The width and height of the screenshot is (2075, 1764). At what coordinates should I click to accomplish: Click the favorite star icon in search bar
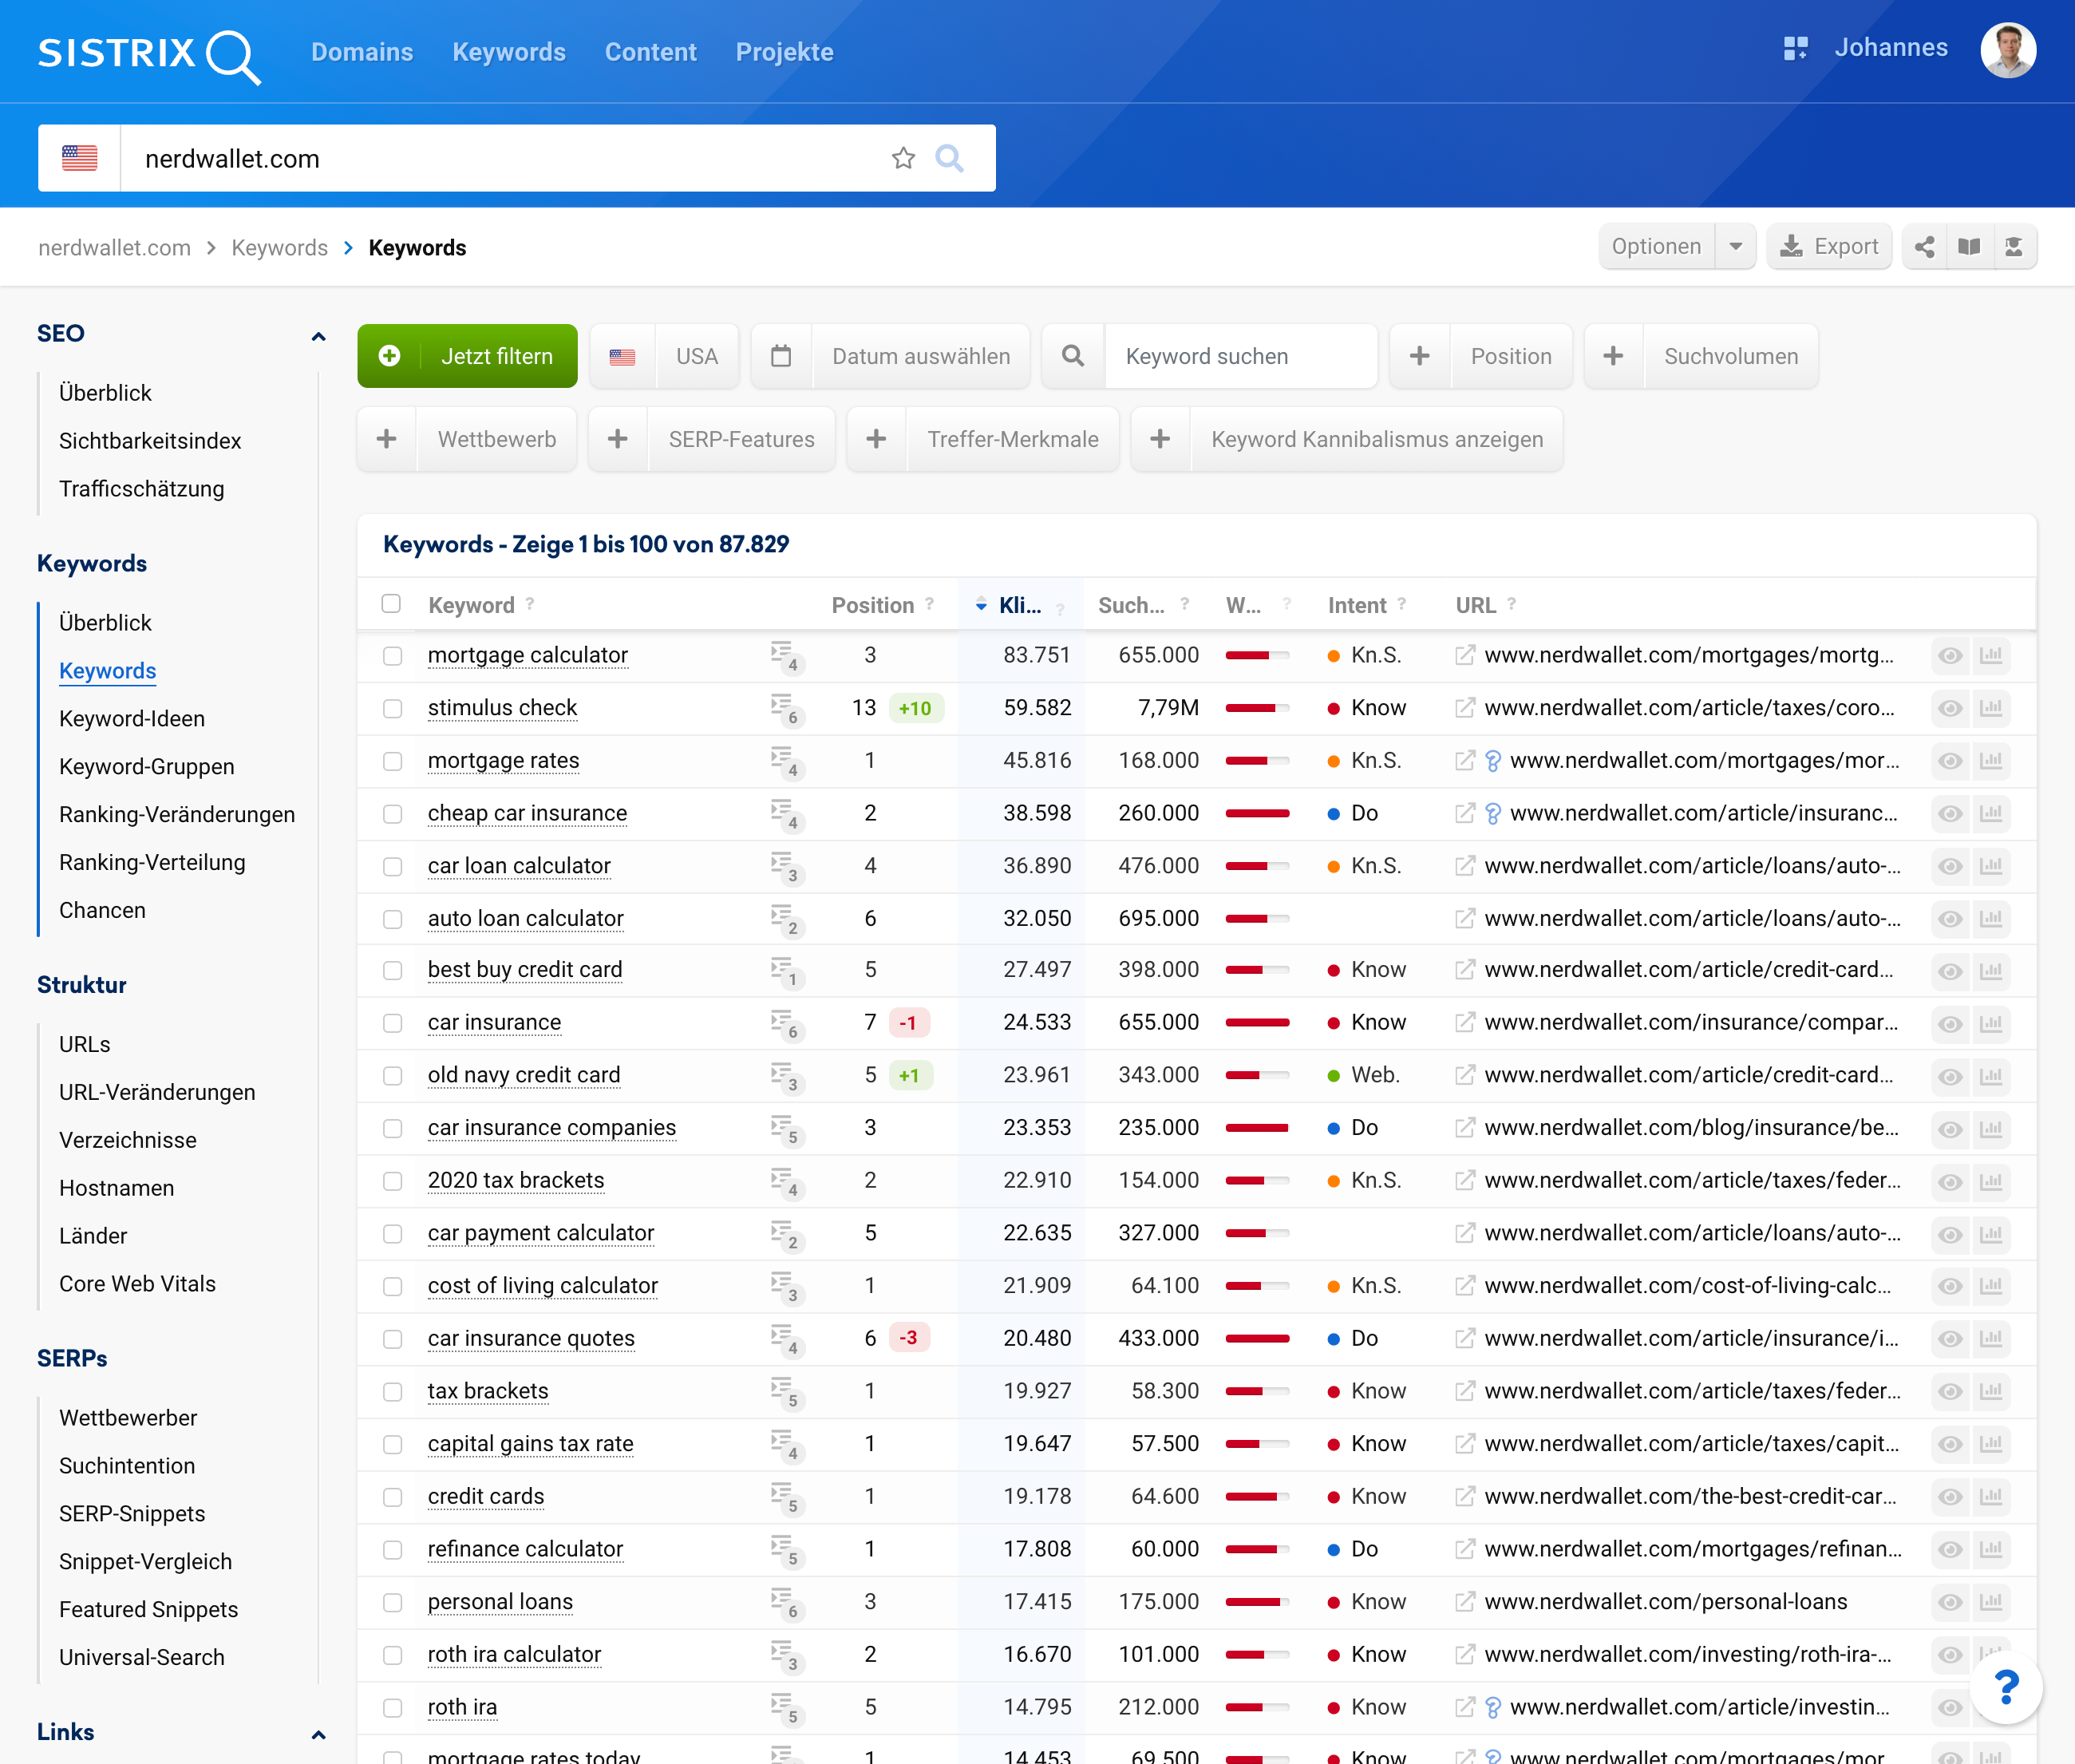point(903,158)
